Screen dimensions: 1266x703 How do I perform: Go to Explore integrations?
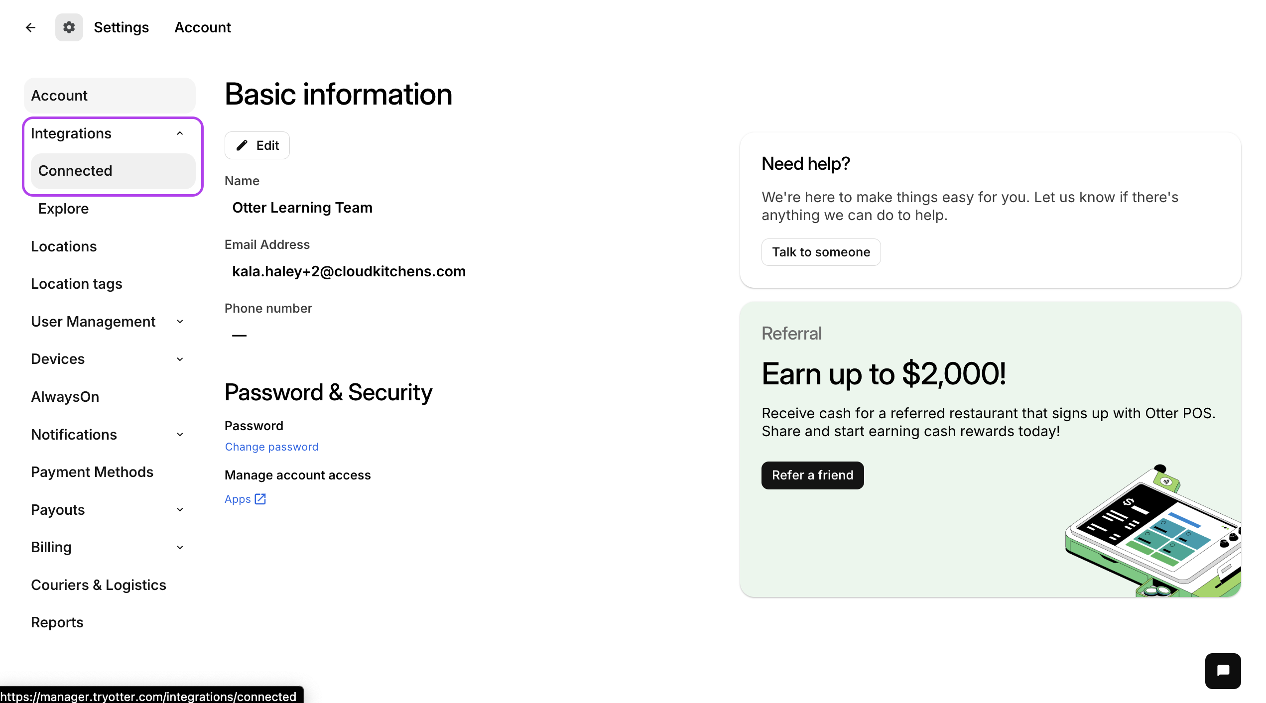[64, 209]
